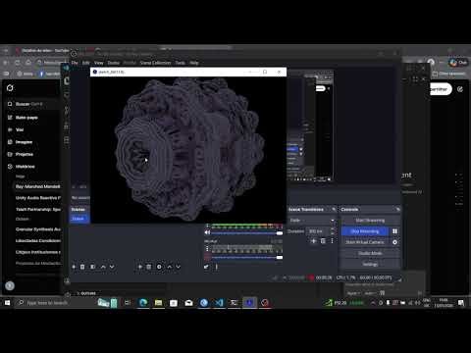
Task: Delete selected scene with trash icon
Action: click(82, 267)
